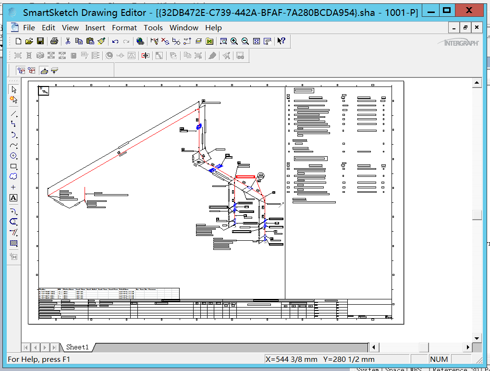
Task: Pick the Fillet corner tool
Action: pos(13,211)
